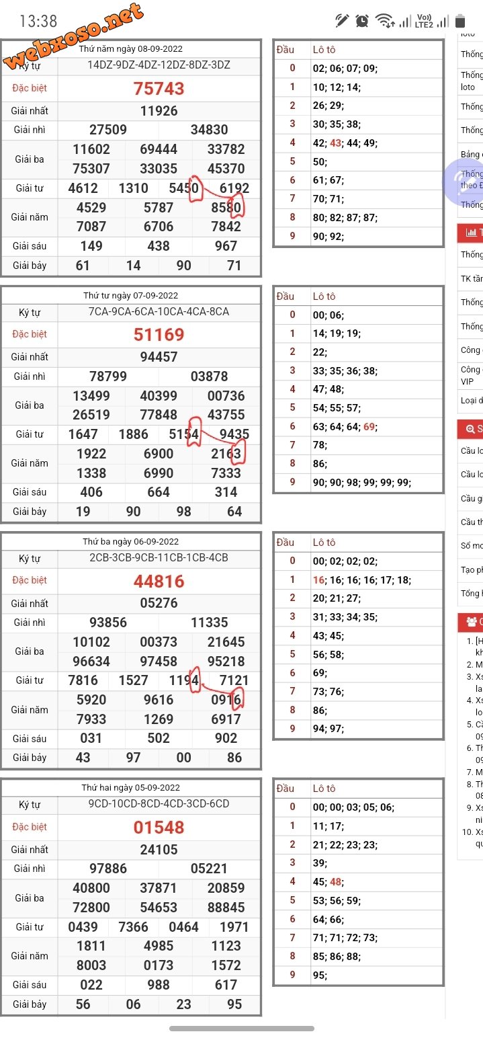Tap third prize number 54653
The height and width of the screenshot is (1038, 483).
pyautogui.click(x=159, y=907)
